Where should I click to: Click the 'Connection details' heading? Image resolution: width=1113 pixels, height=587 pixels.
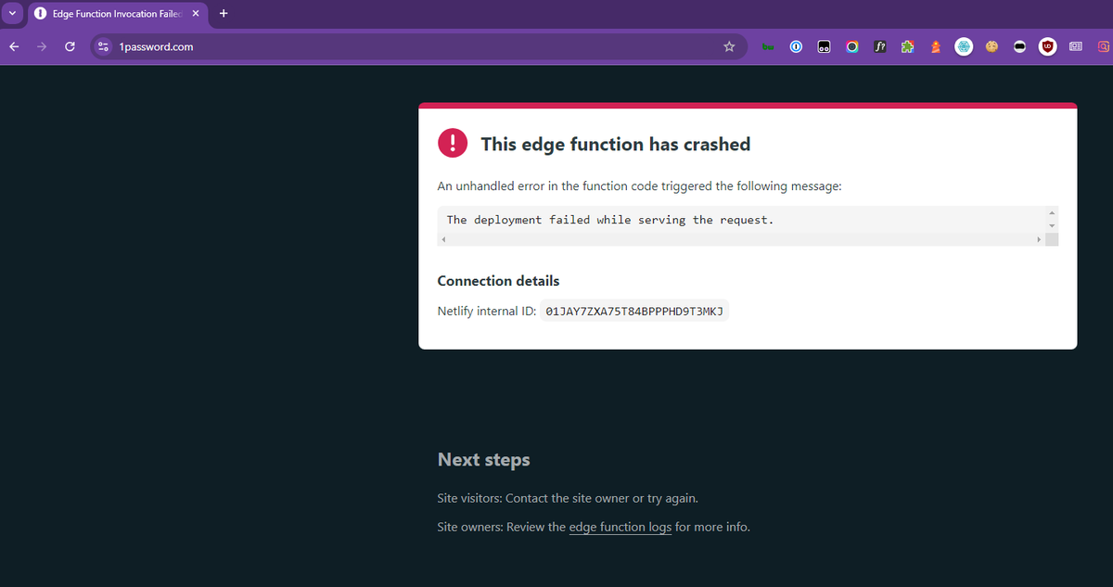click(x=498, y=281)
